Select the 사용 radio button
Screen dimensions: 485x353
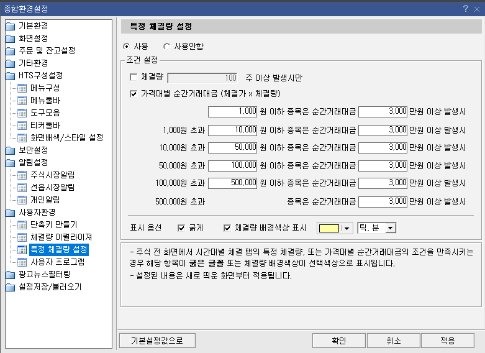(126, 47)
